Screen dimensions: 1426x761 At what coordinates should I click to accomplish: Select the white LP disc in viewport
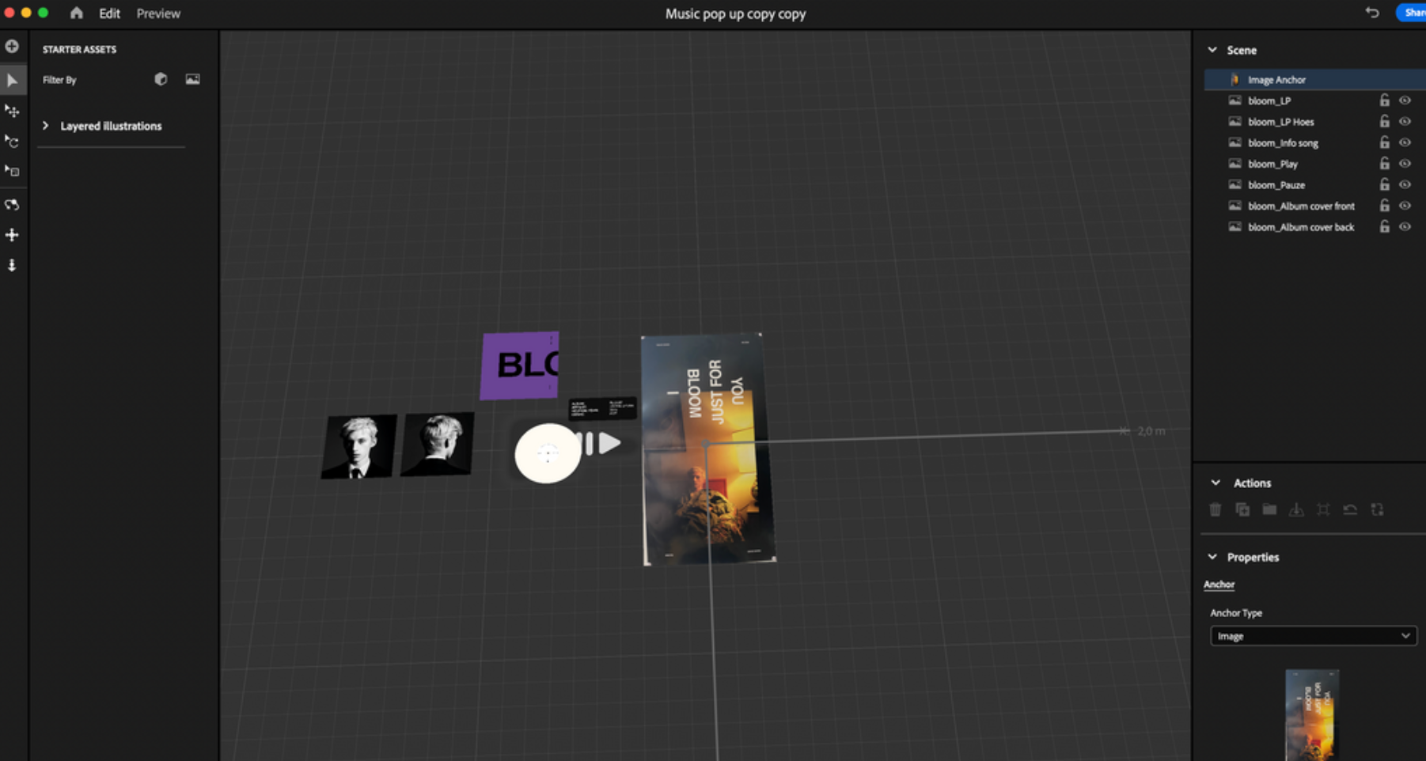click(547, 453)
